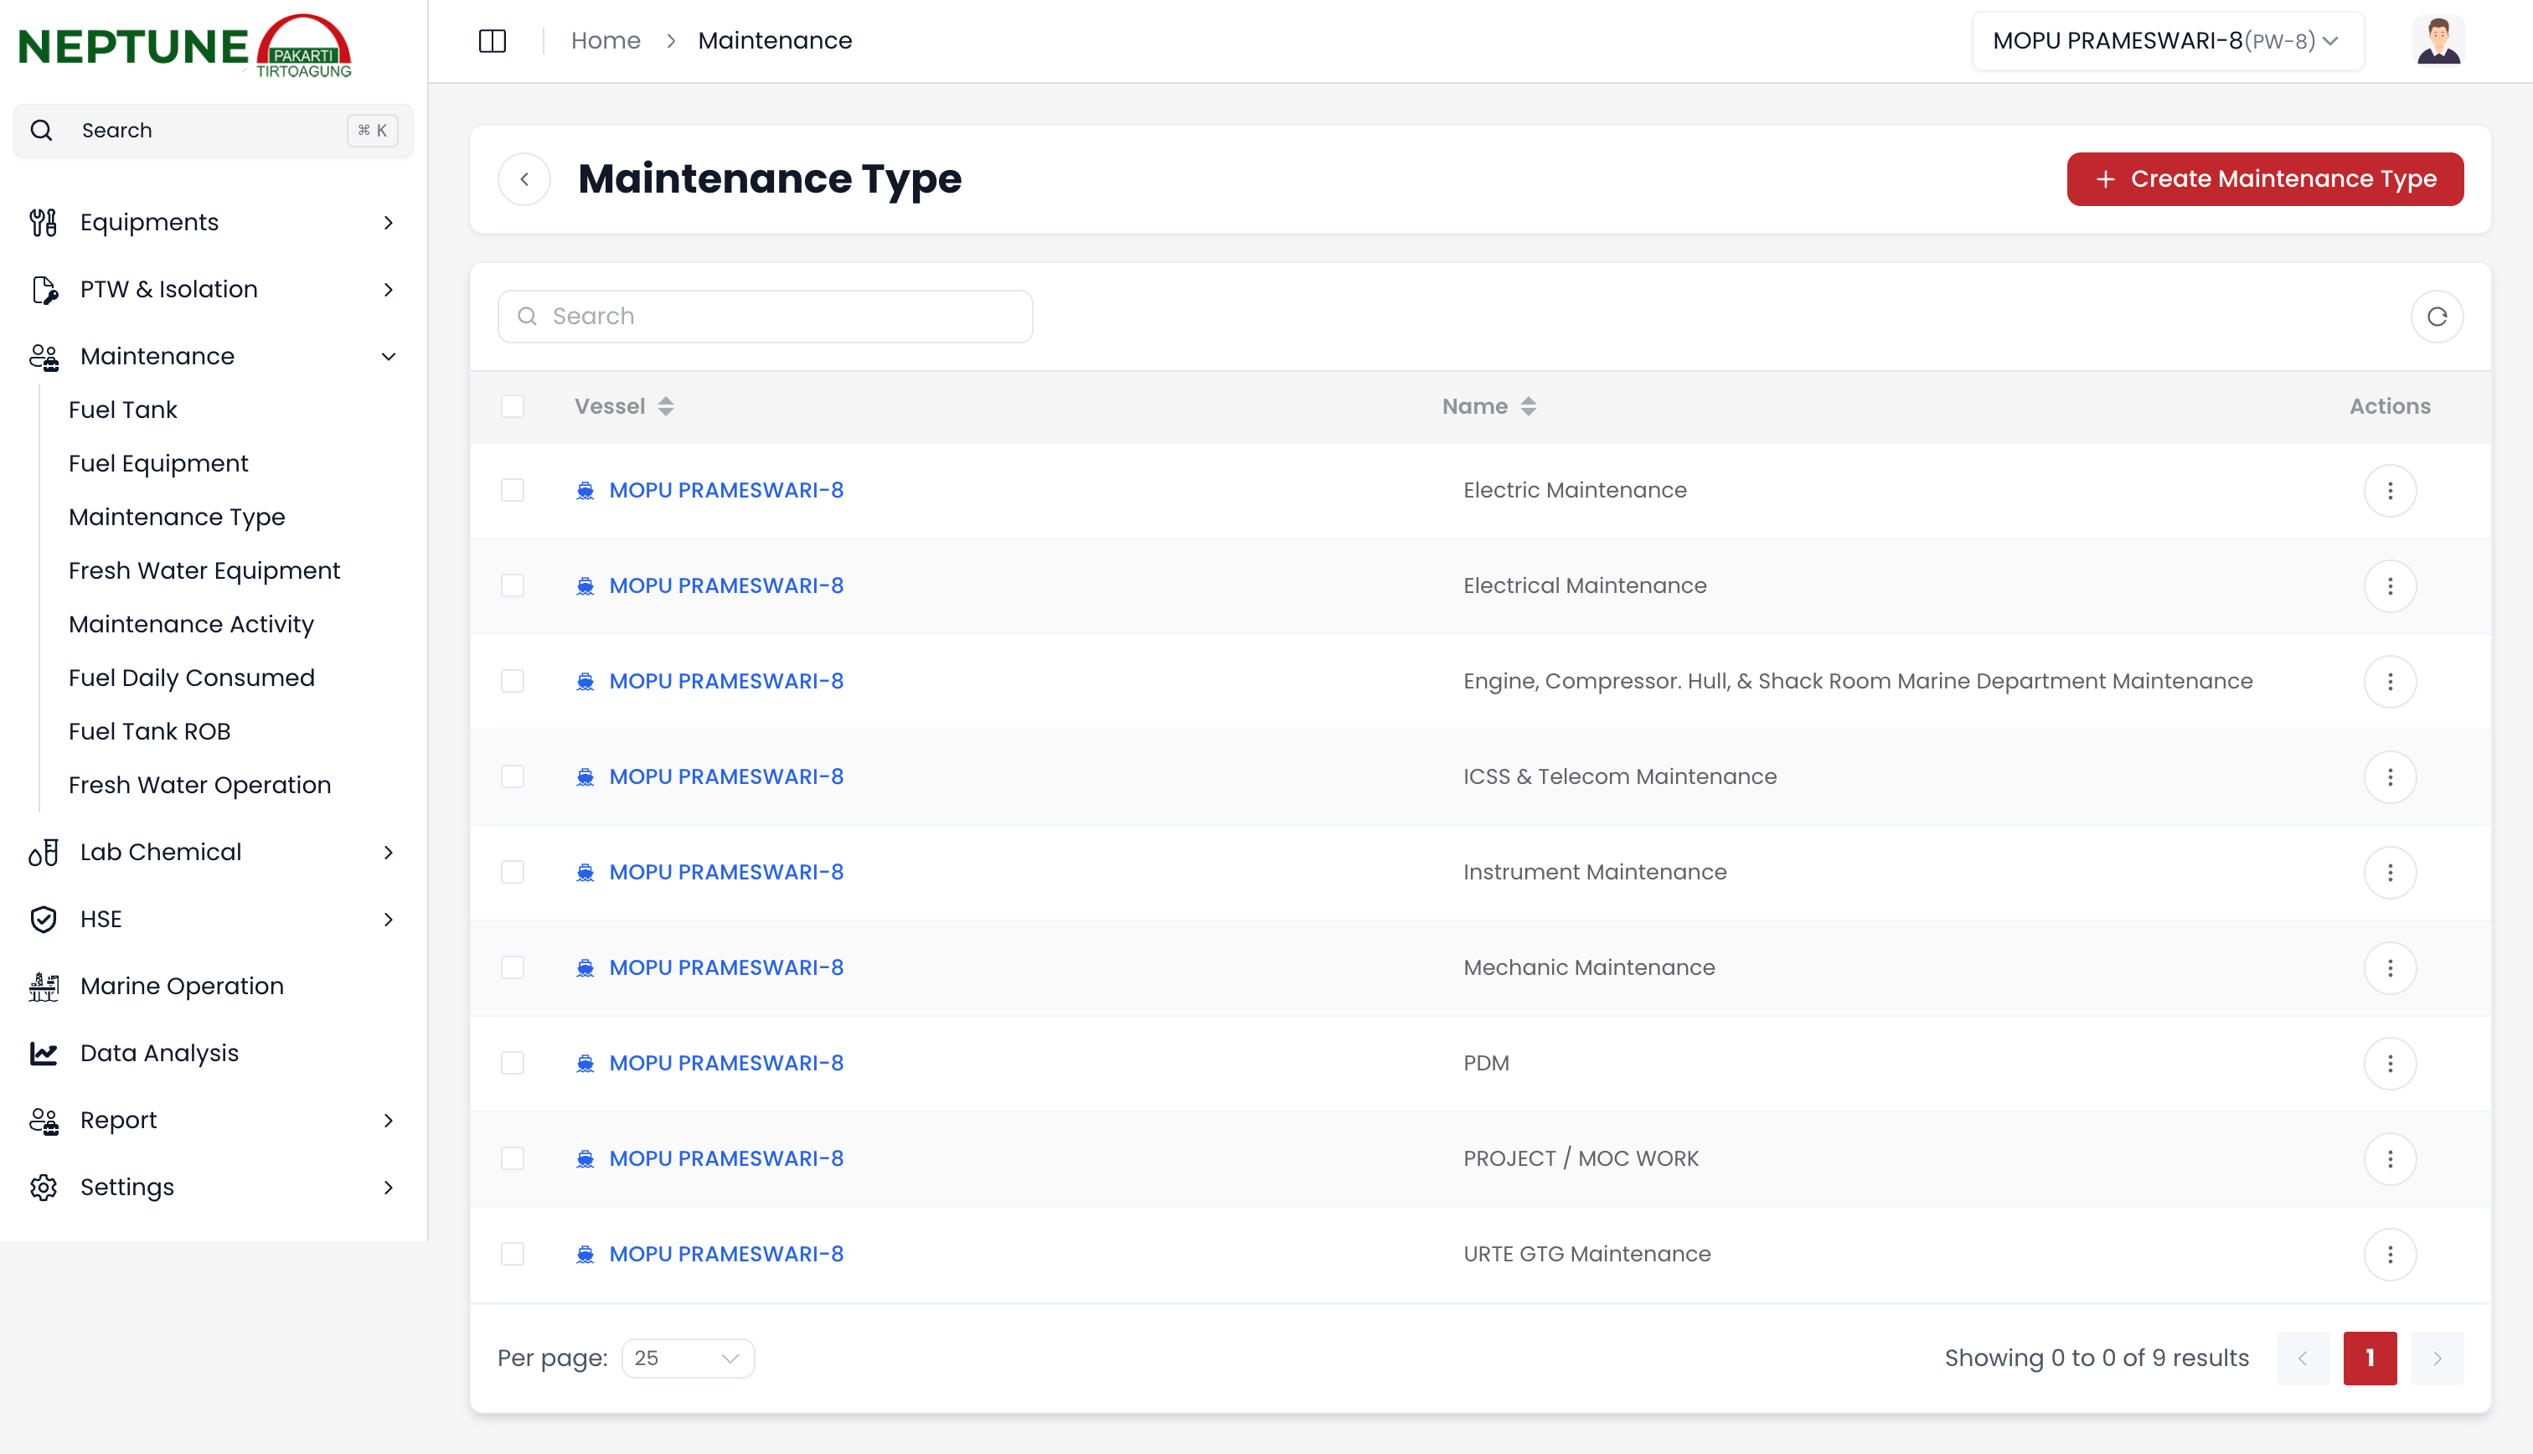Go to Marine Operation in sidebar
Image resolution: width=2533 pixels, height=1454 pixels.
pyautogui.click(x=182, y=986)
